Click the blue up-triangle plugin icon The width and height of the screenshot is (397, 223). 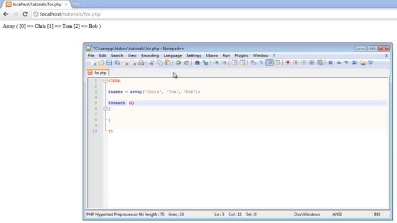point(339,63)
